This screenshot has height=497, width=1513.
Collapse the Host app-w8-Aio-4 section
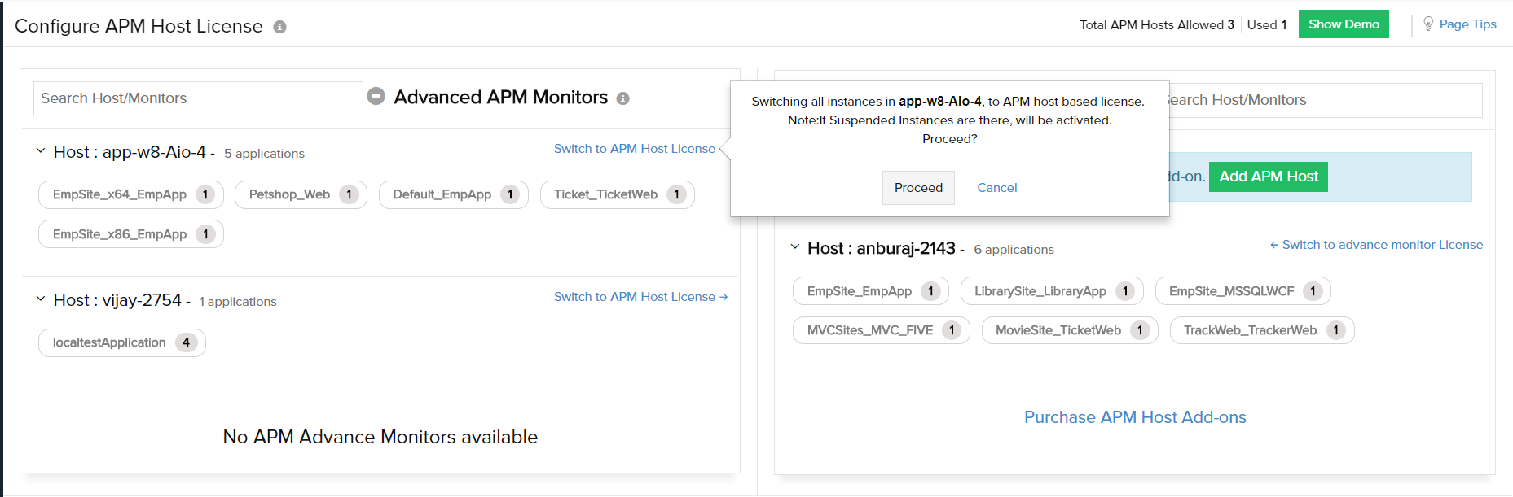(x=41, y=151)
